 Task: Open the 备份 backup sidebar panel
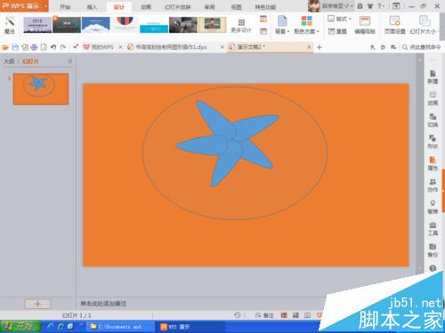tap(433, 250)
